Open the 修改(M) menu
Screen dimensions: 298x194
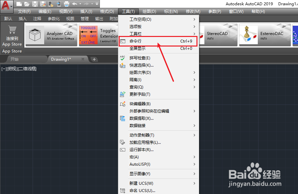[193, 12]
